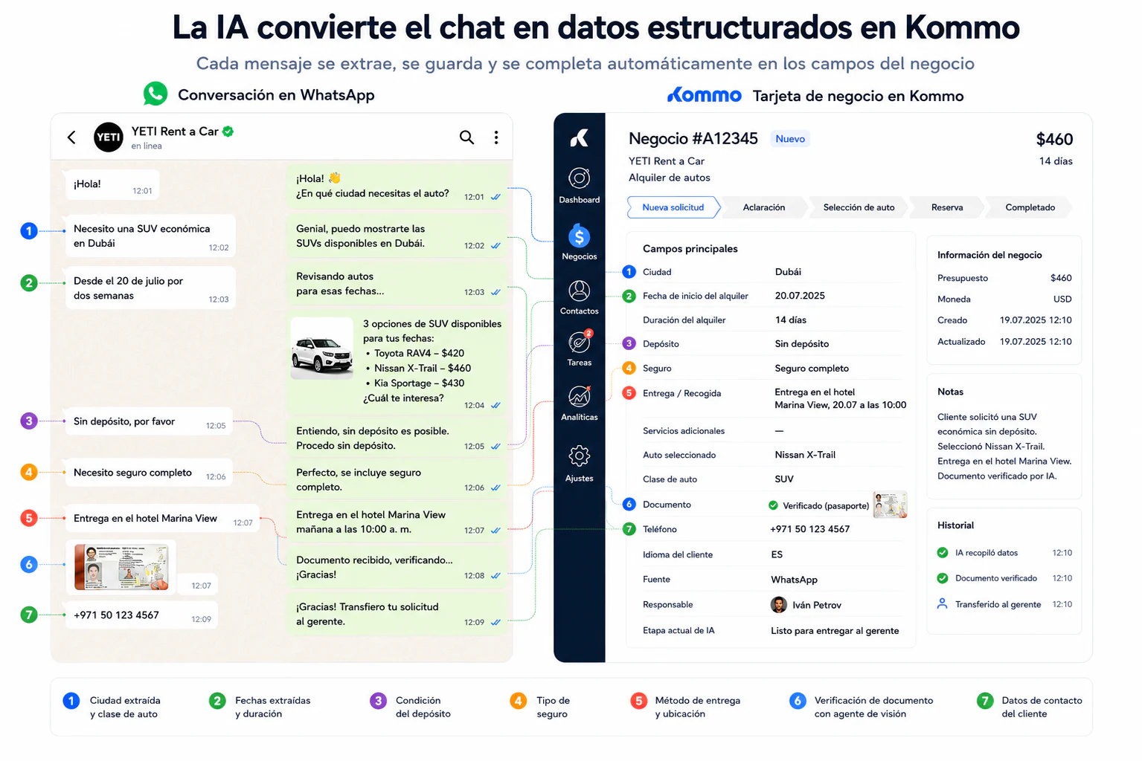1142x761 pixels.
Task: Click the Kommo wordmark above the deal card
Action: 705,95
